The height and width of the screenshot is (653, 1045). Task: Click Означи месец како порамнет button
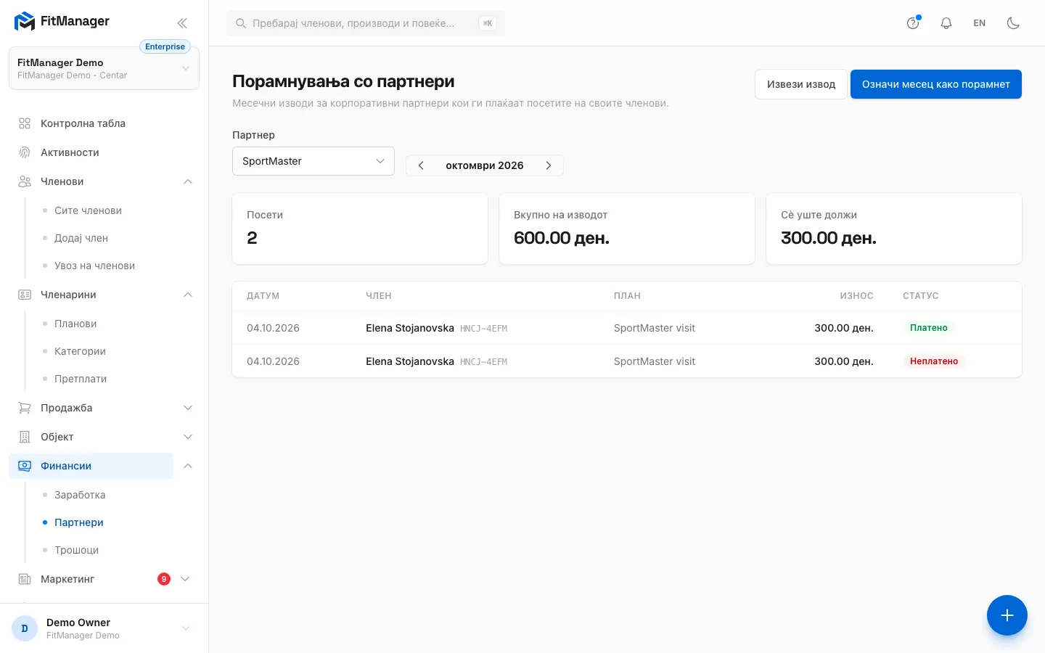pos(936,84)
